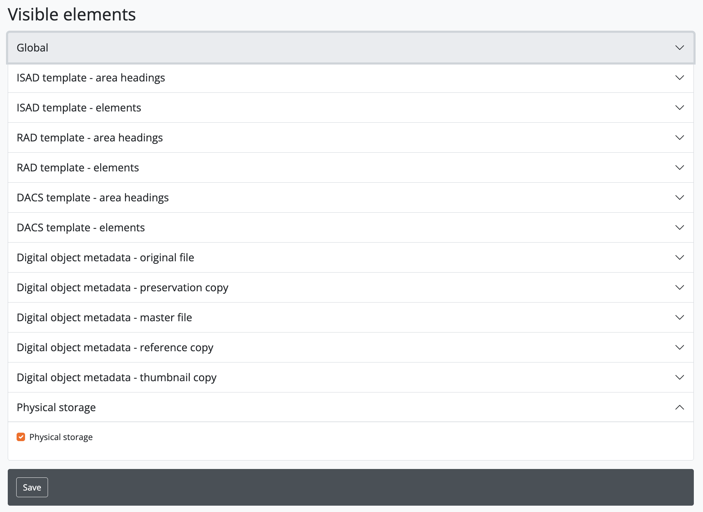This screenshot has height=512, width=703.
Task: Collapse Physical storage using its up chevron
Action: click(x=679, y=407)
